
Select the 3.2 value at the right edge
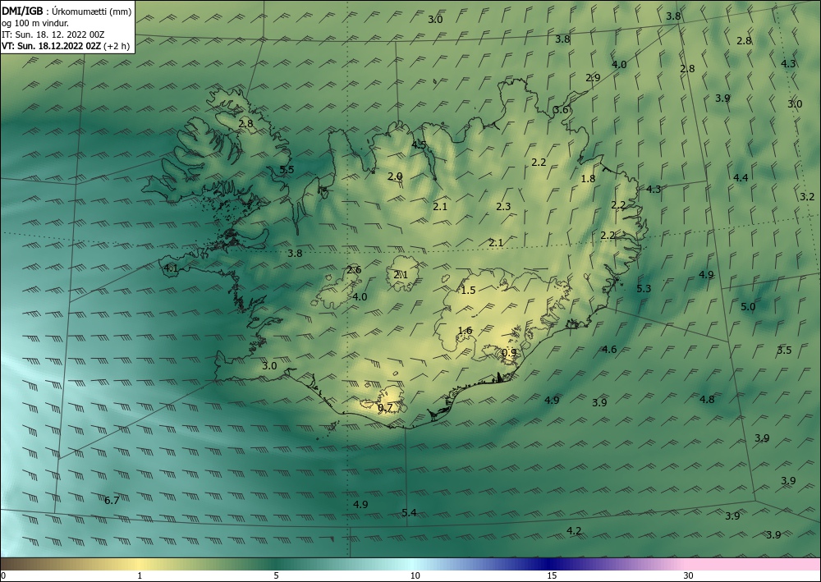coord(807,197)
